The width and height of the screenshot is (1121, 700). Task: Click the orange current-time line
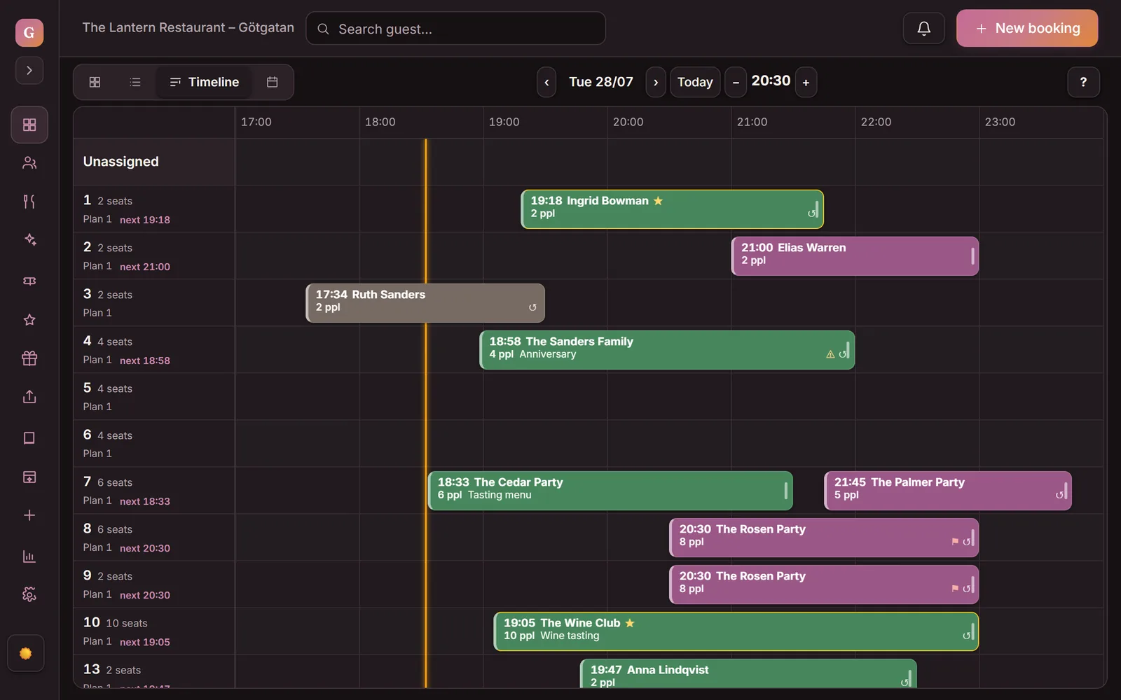coord(425,413)
